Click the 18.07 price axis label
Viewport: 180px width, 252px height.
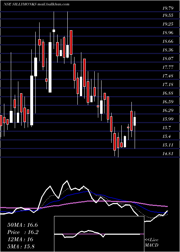168,58
